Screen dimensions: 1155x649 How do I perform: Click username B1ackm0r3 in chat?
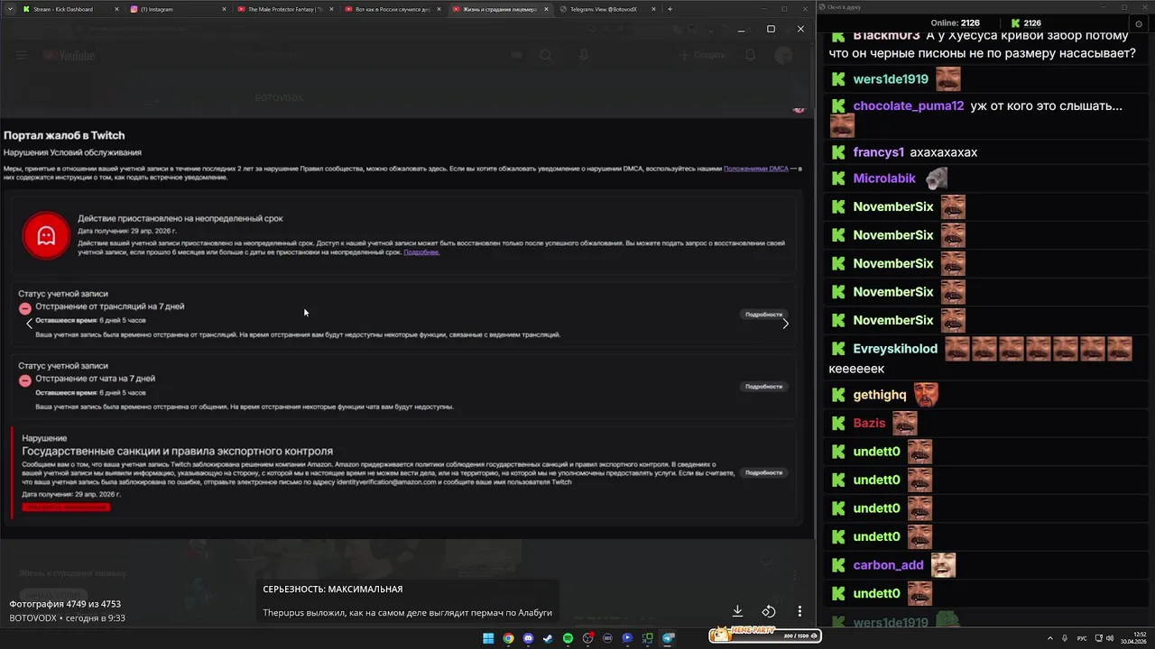pyautogui.click(x=886, y=36)
